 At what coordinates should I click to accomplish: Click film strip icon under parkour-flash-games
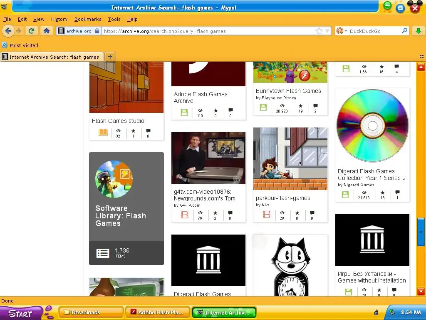tap(267, 215)
